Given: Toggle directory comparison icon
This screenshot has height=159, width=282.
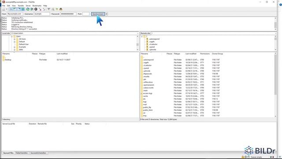Looking at the screenshot, I should click(53, 9).
